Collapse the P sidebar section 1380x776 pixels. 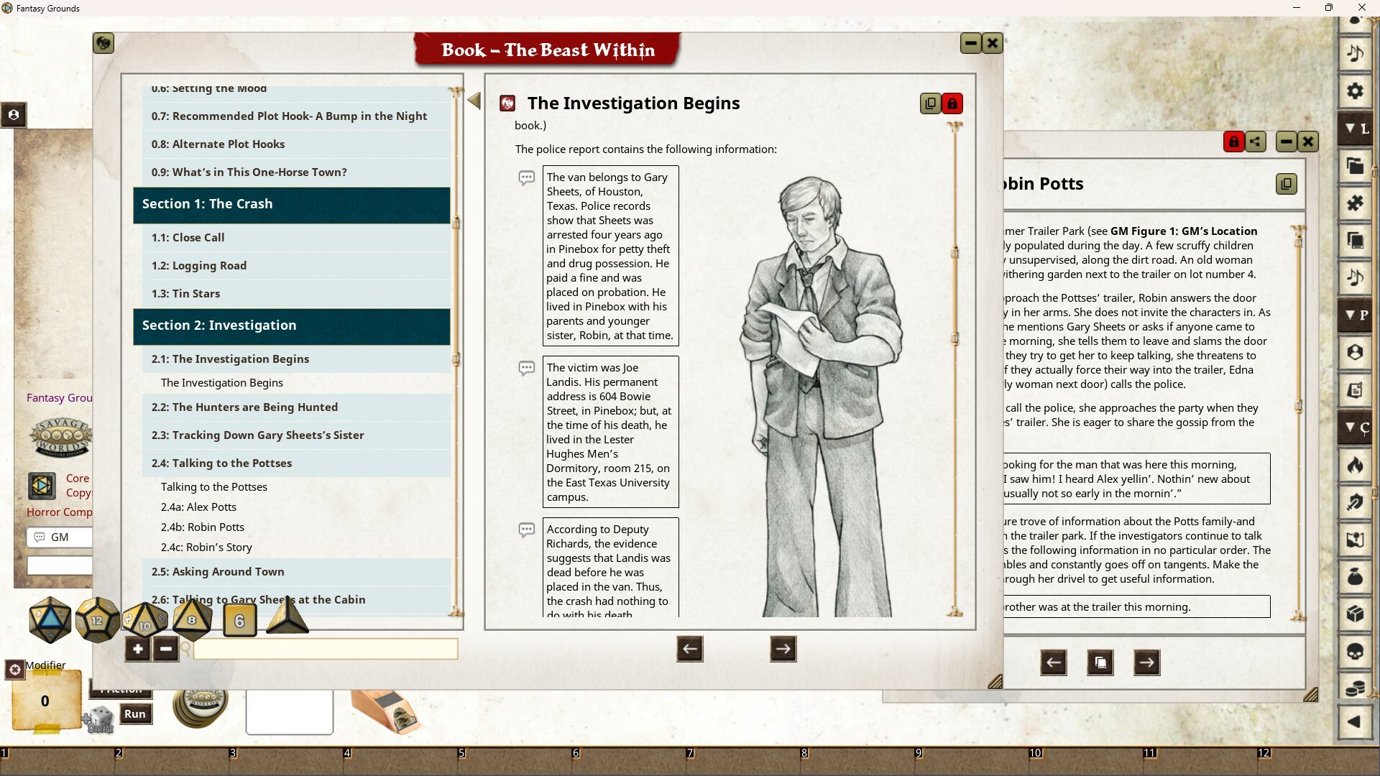click(x=1356, y=315)
